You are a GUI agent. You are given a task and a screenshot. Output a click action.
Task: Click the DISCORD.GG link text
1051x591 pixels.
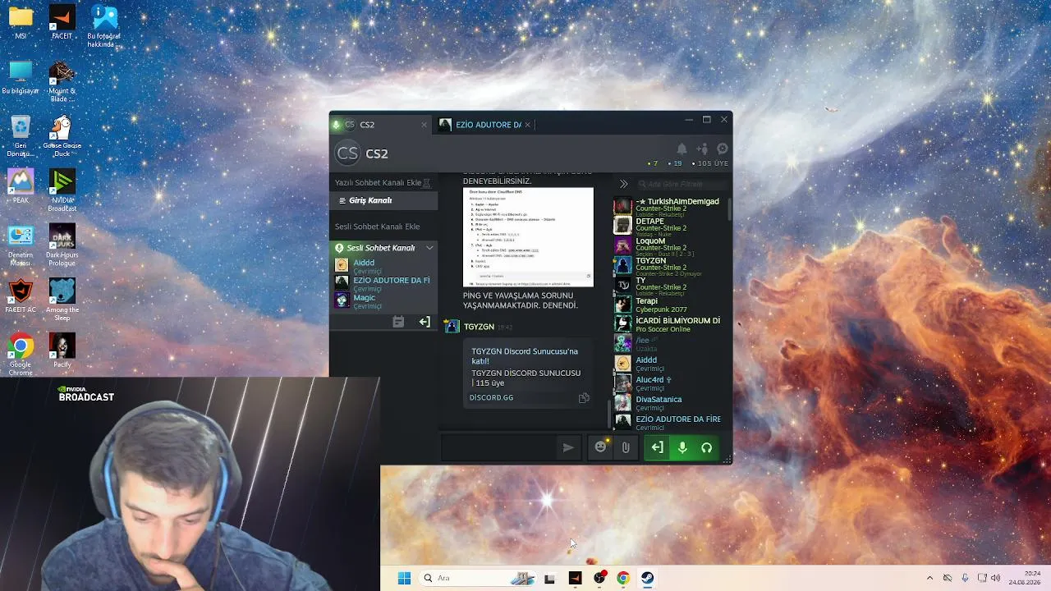(x=491, y=398)
